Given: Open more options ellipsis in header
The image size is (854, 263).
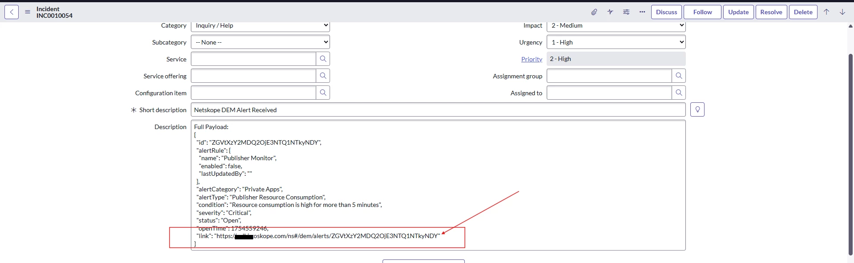Looking at the screenshot, I should tap(642, 12).
